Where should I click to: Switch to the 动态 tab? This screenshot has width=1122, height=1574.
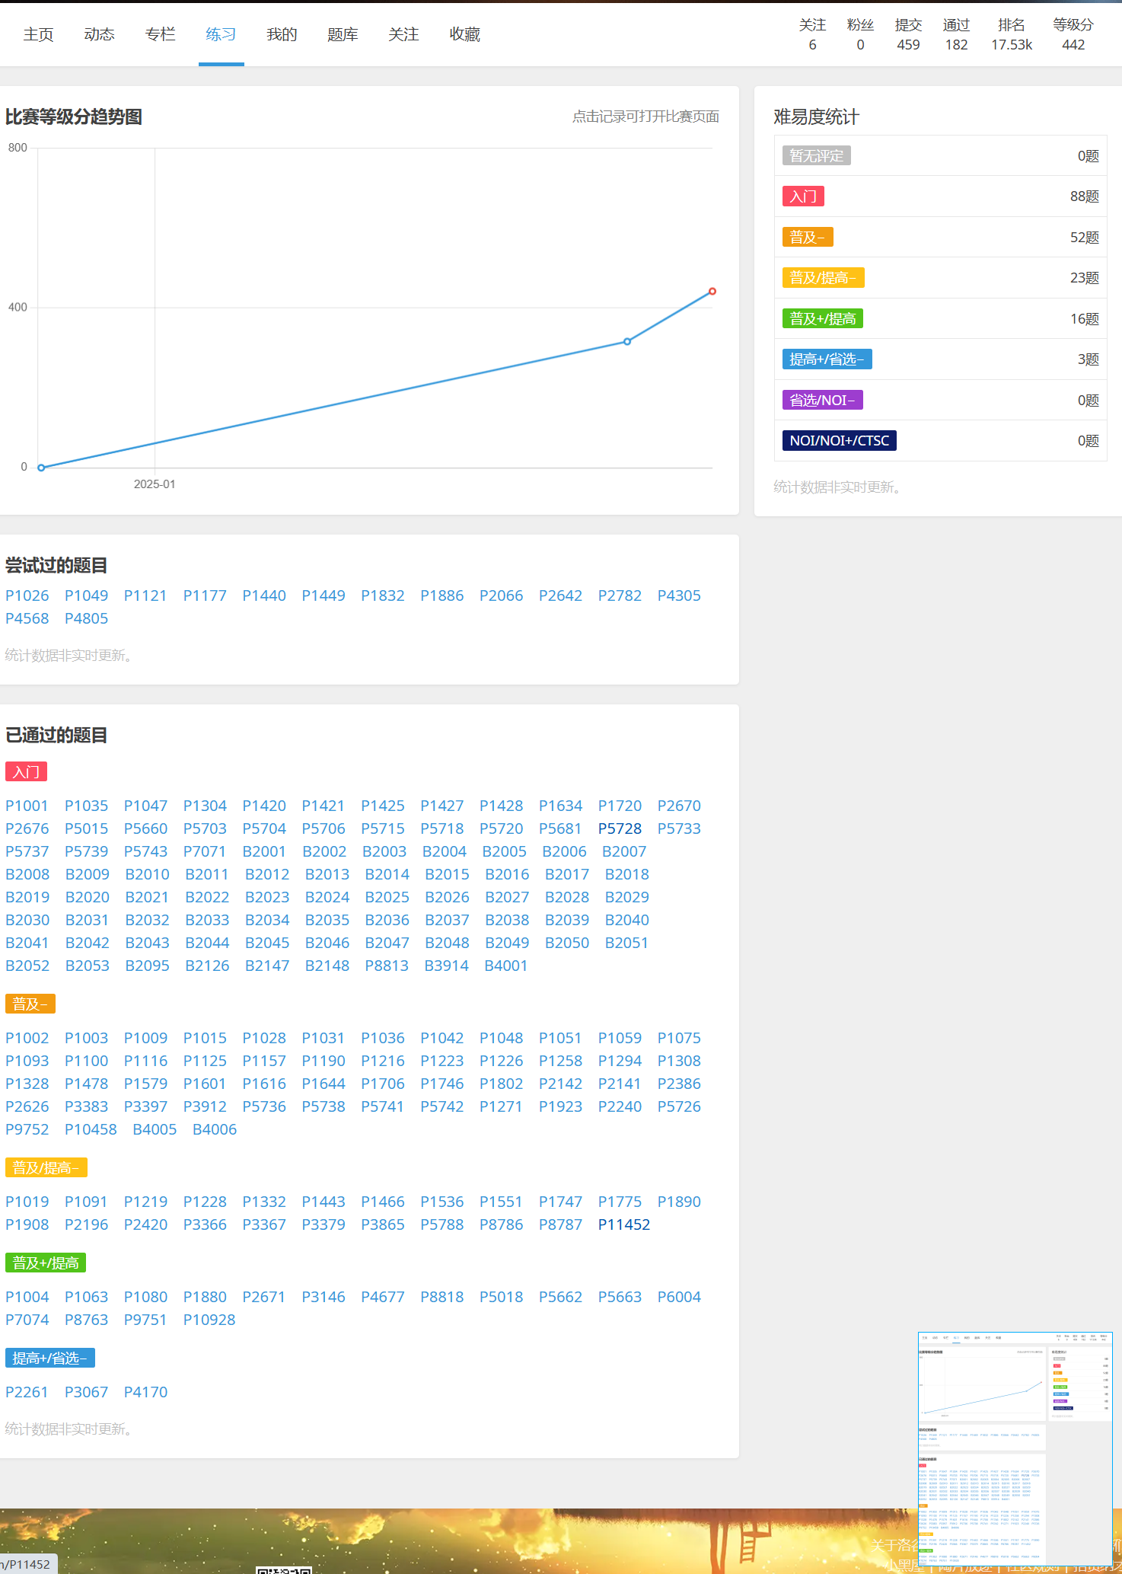[x=99, y=34]
